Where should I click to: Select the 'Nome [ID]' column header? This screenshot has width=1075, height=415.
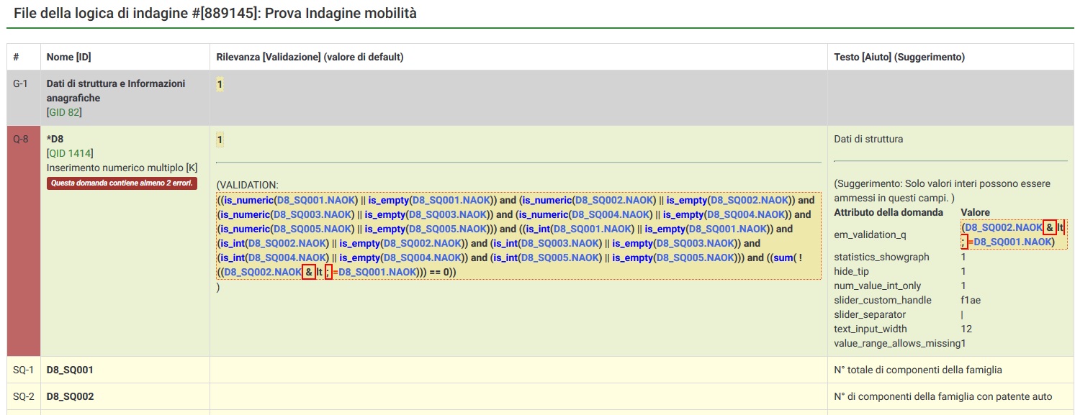(x=68, y=57)
